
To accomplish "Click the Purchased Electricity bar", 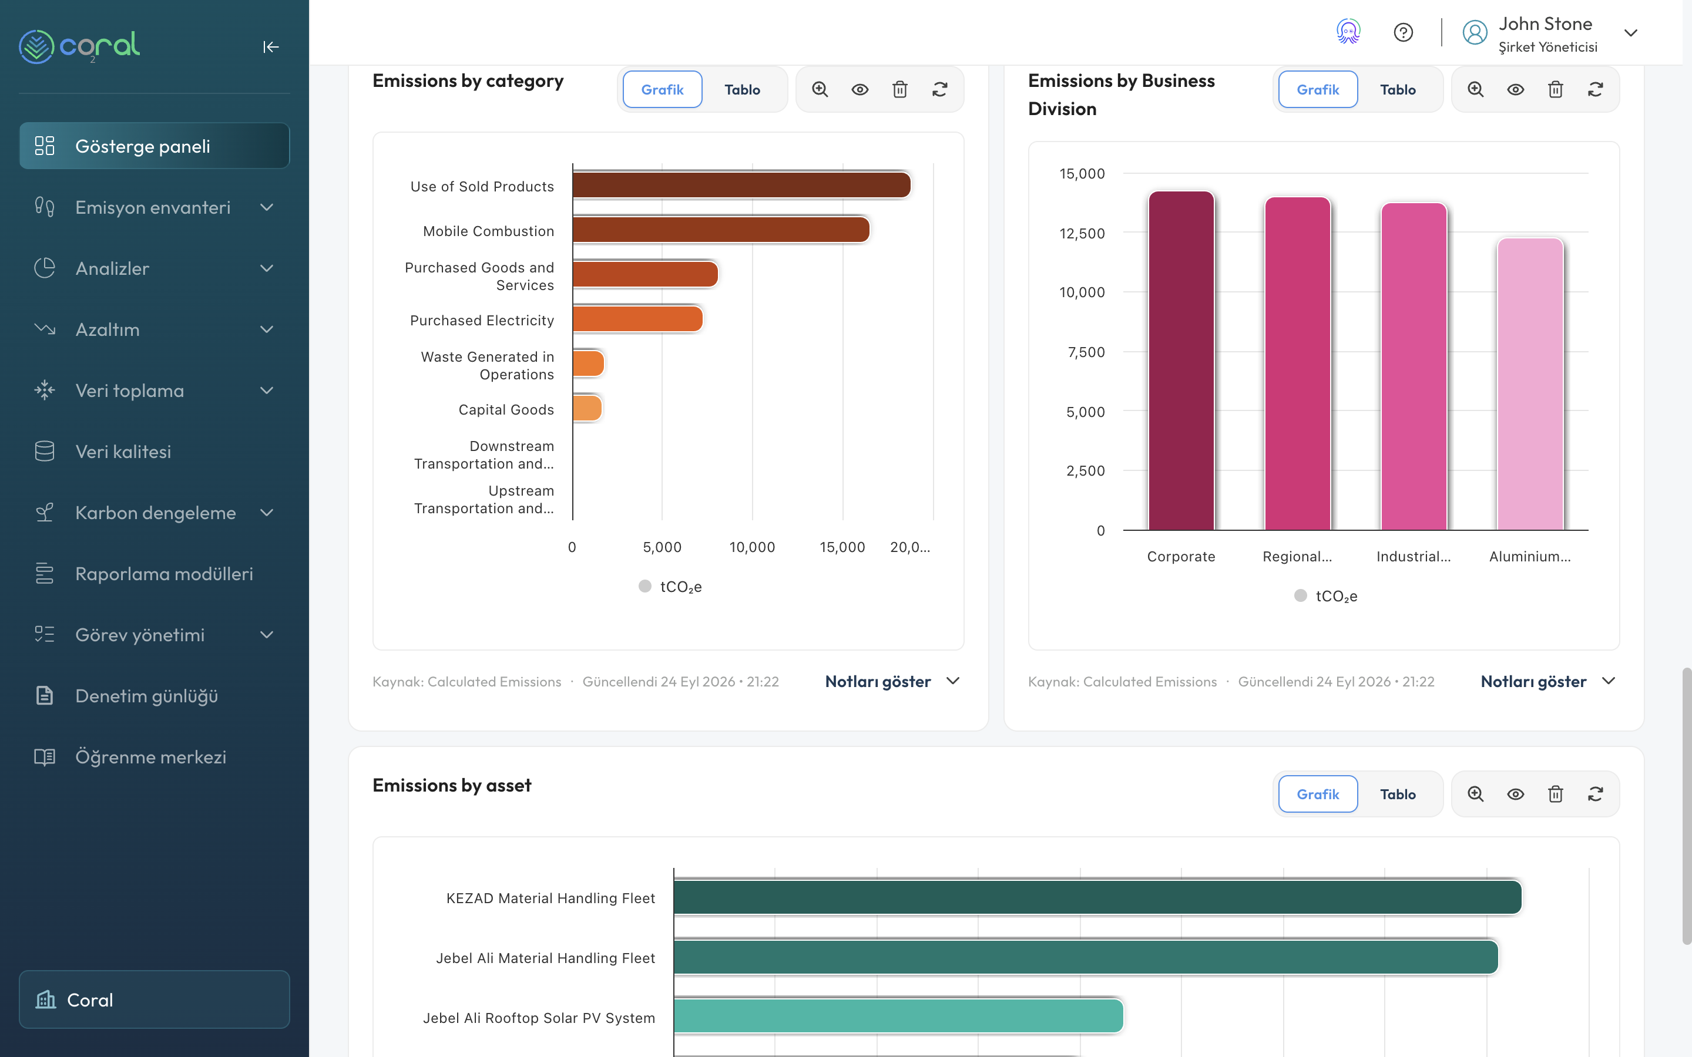I will pos(637,319).
